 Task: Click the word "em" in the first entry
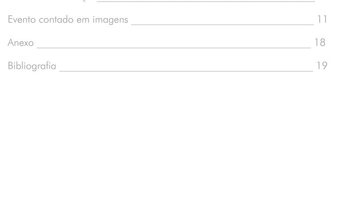[x=83, y=20]
